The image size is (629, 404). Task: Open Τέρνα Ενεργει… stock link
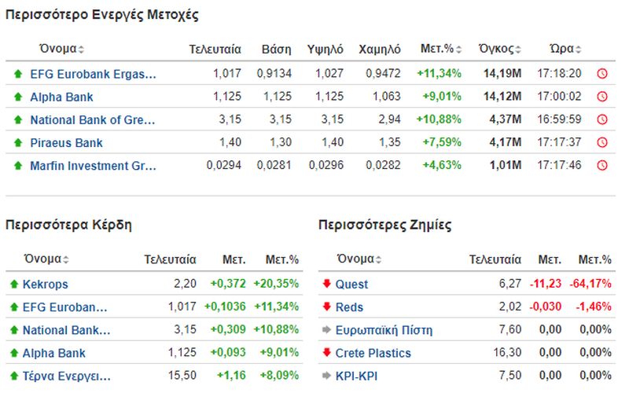(66, 376)
